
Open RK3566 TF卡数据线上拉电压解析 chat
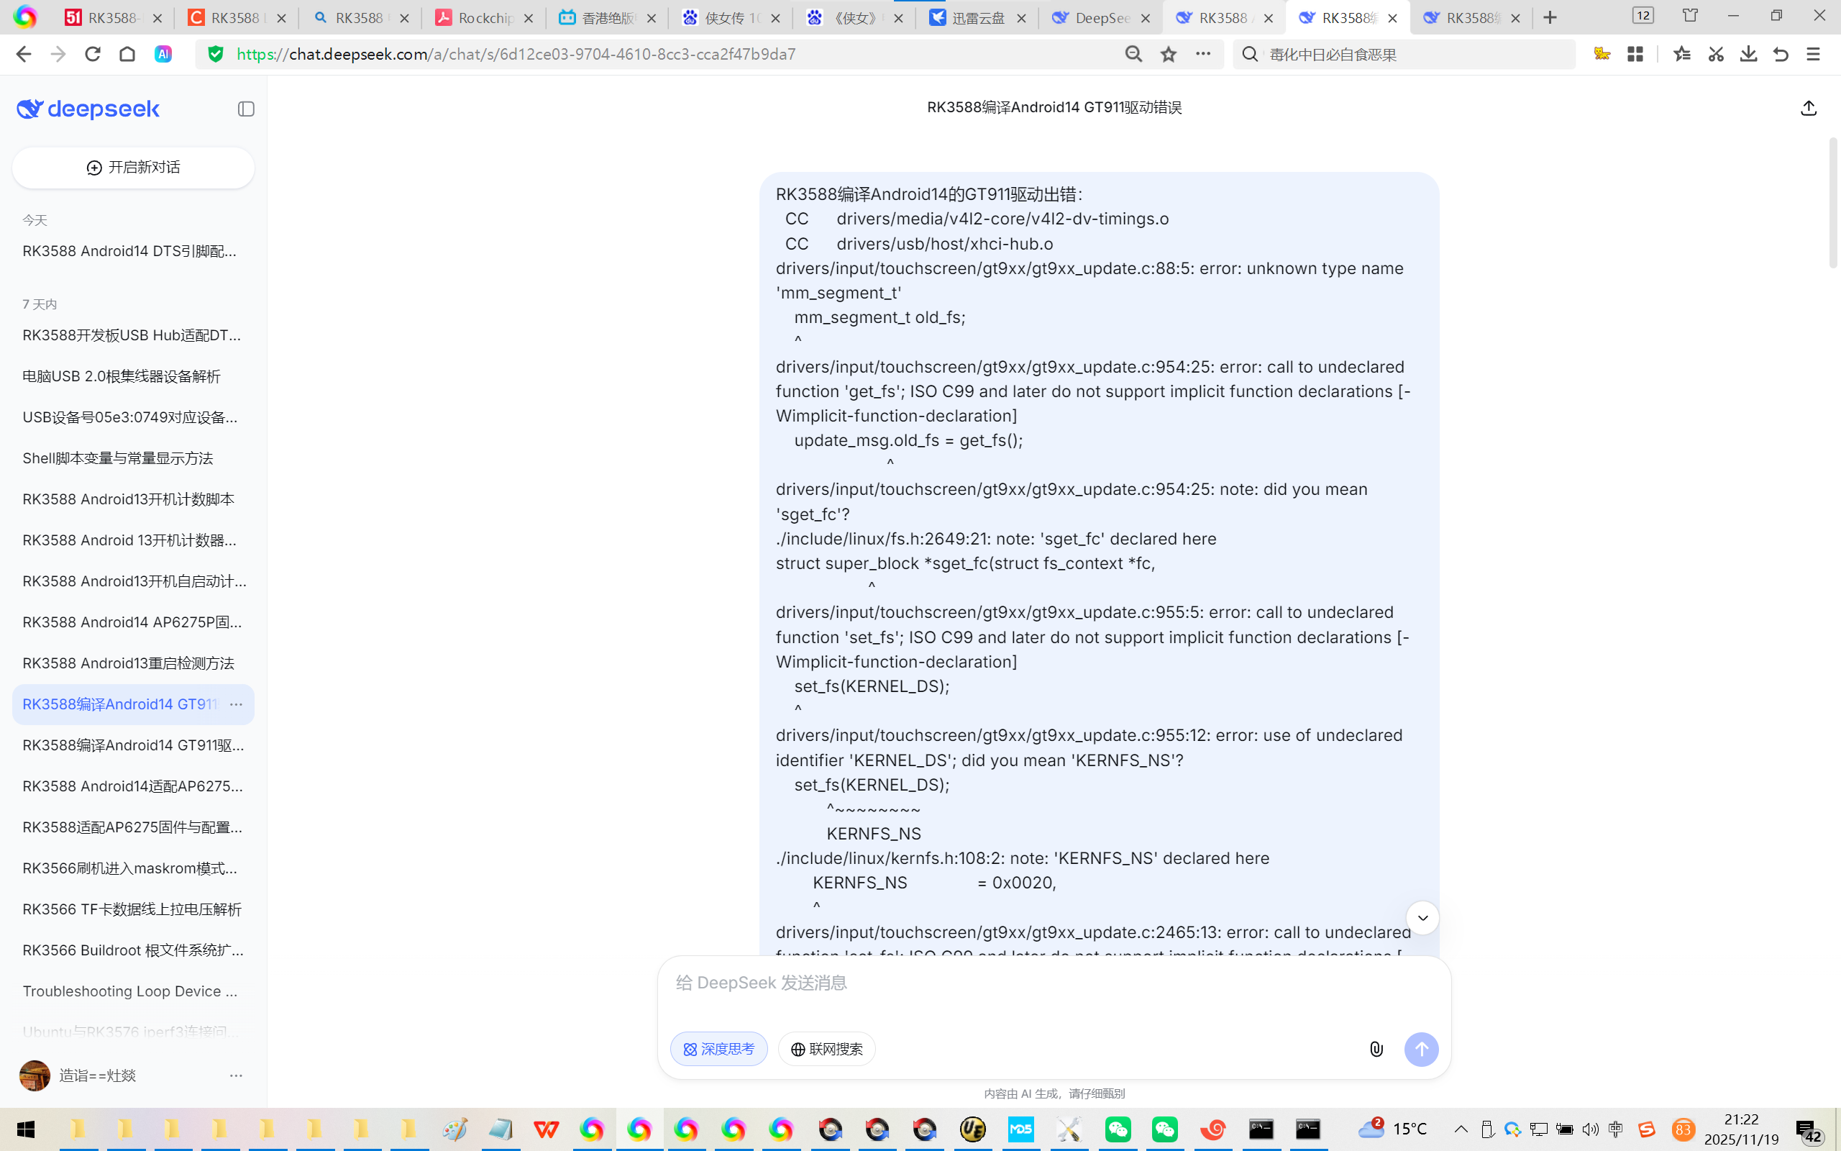click(x=132, y=909)
